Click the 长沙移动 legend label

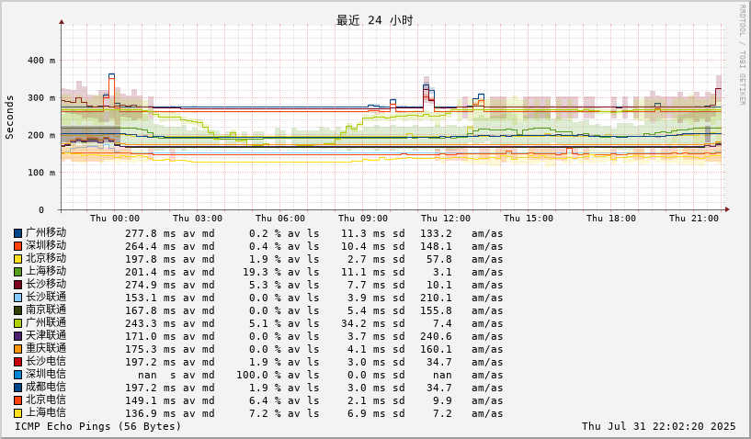pos(46,285)
